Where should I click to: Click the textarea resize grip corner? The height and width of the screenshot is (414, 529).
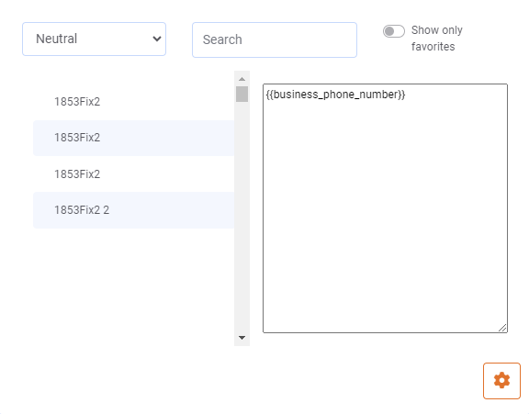pos(502,328)
